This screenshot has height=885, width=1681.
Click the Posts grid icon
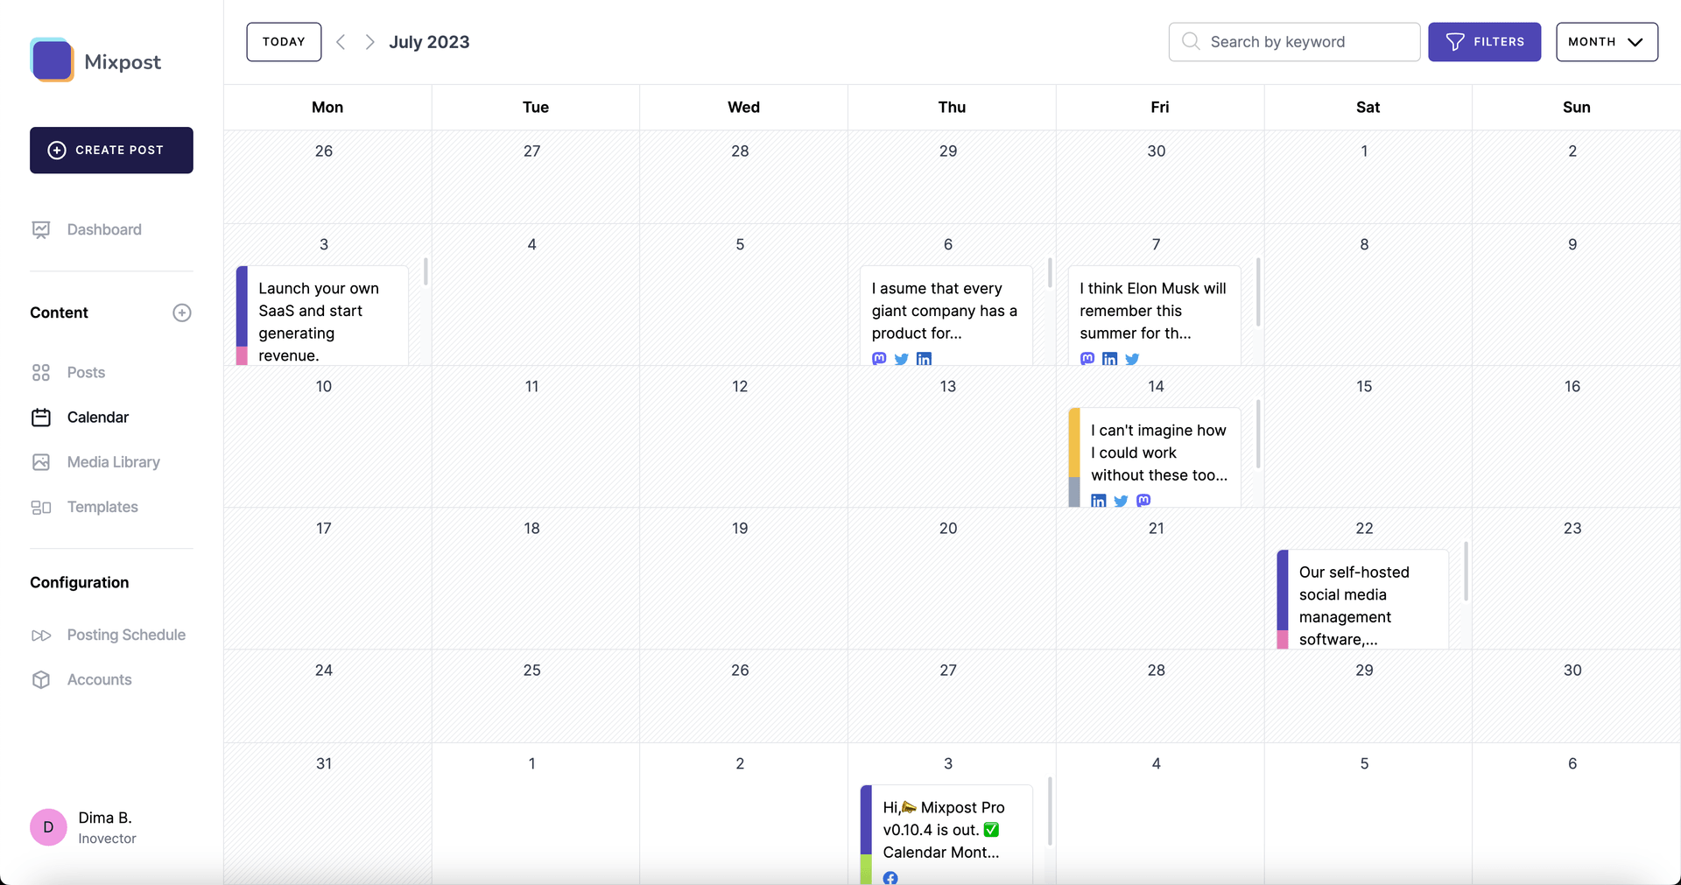(41, 372)
